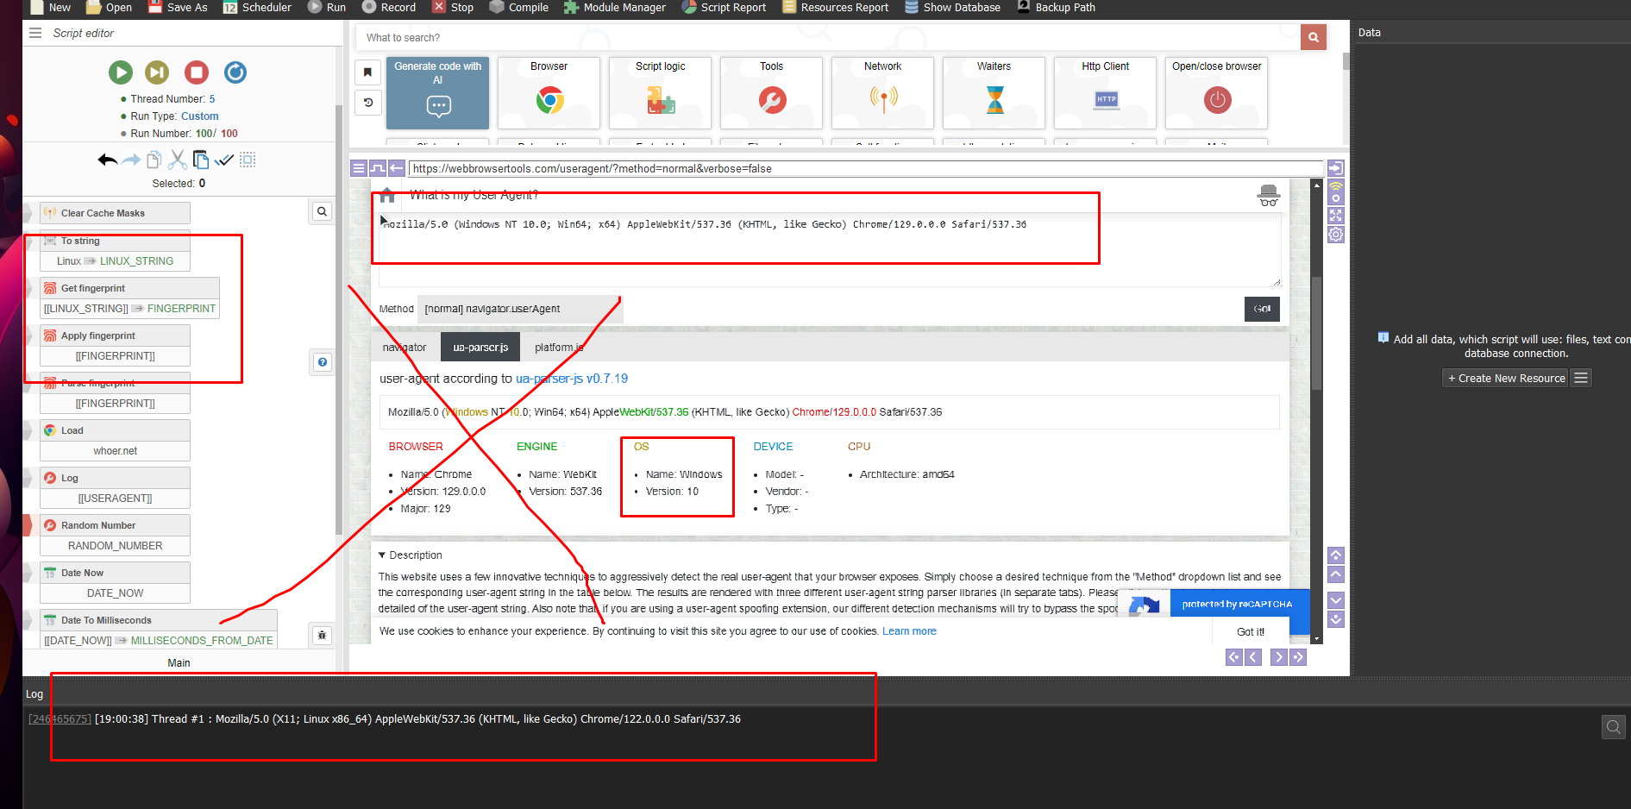Screen dimensions: 1631x809
Task: Open the Waiters hourglass module
Action: tap(994, 93)
